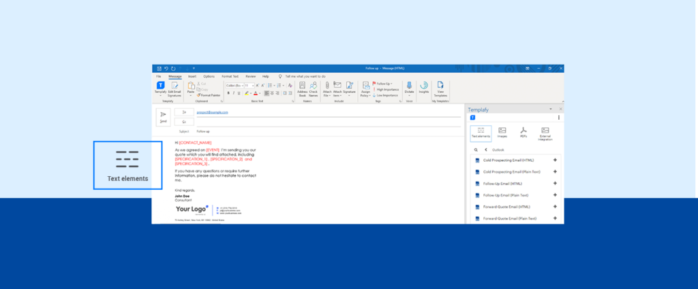Click the Edit Email Signatures icon
The height and width of the screenshot is (289, 698).
(175, 86)
